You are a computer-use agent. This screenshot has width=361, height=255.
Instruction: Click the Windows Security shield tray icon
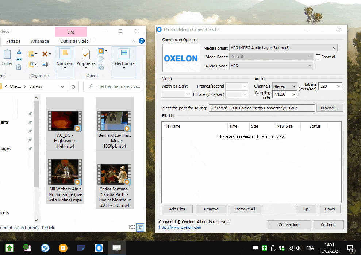click(282, 248)
